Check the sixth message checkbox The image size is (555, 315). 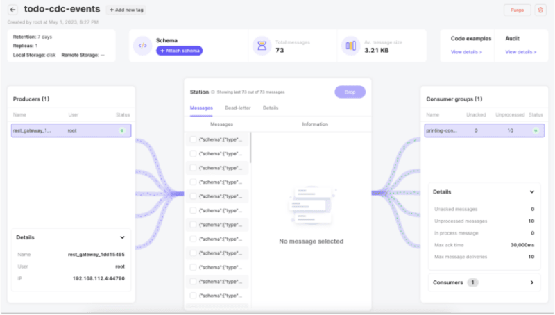(x=193, y=211)
